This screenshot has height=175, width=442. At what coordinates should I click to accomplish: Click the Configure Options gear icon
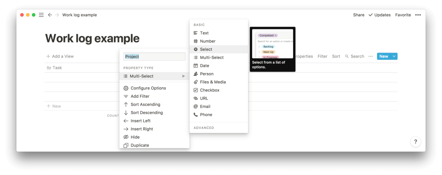(126, 88)
